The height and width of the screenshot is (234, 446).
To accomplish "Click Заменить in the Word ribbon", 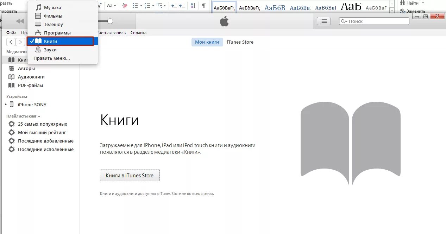I will coord(413,11).
